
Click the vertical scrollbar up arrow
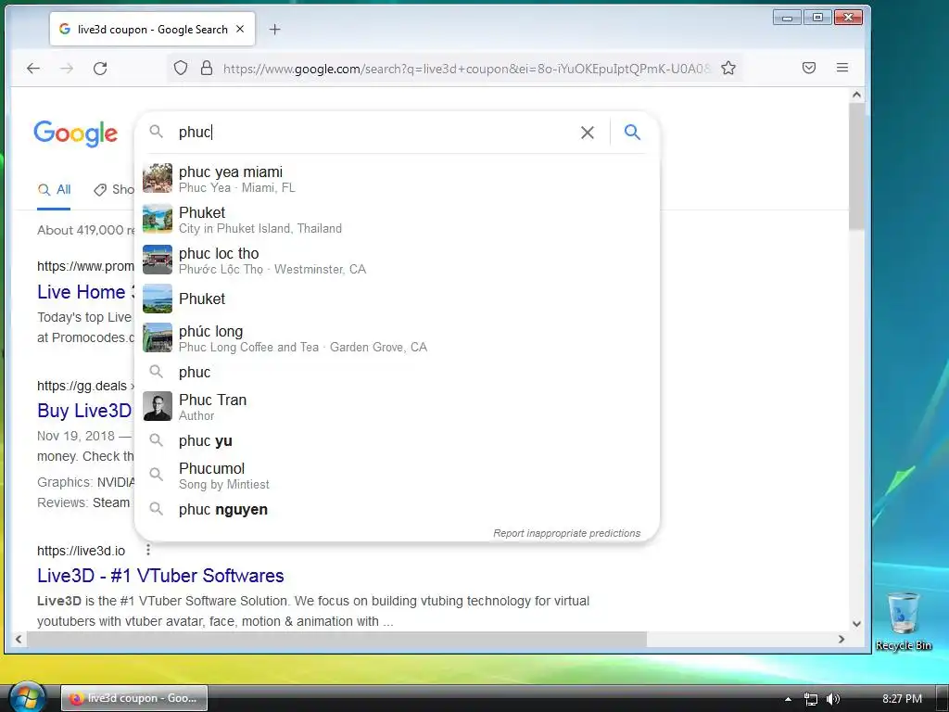[856, 95]
